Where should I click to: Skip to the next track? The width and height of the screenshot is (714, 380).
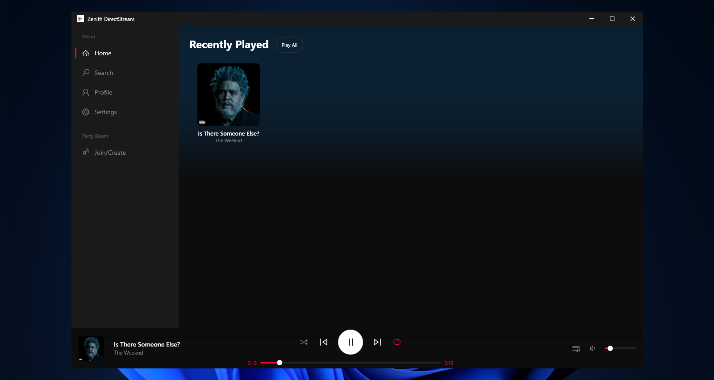pos(377,342)
